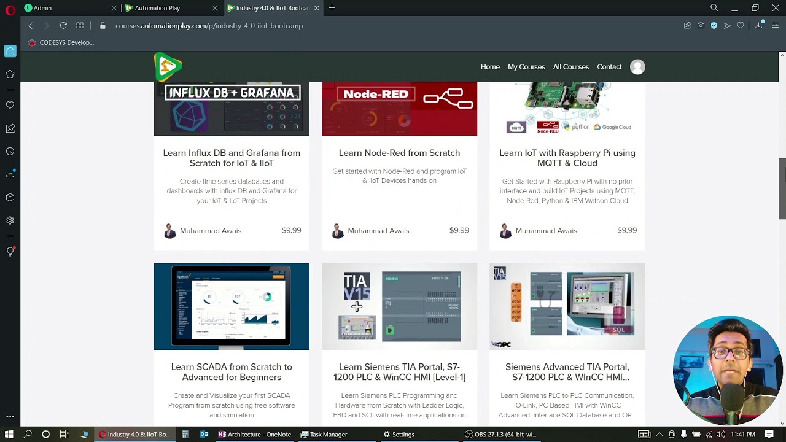Open the Learn SCADA from Scratch course title
786x442 pixels.
pyautogui.click(x=232, y=372)
